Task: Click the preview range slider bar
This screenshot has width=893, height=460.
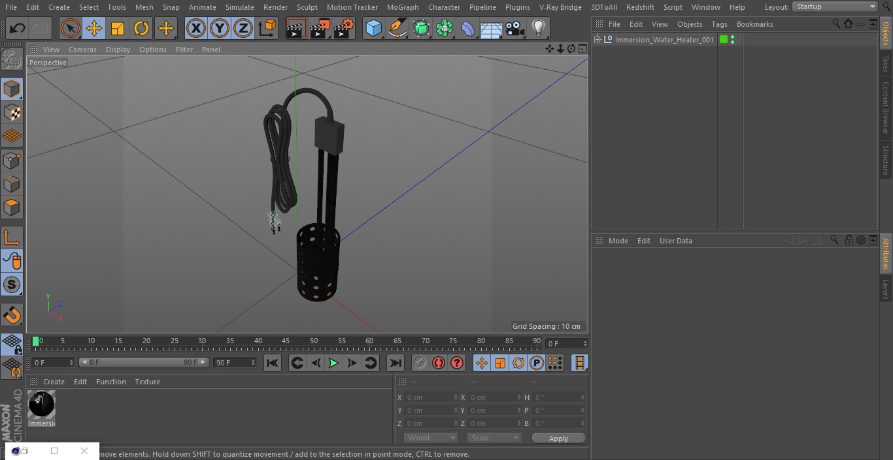Action: pos(144,362)
